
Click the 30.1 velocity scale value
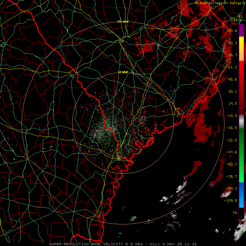(233, 92)
